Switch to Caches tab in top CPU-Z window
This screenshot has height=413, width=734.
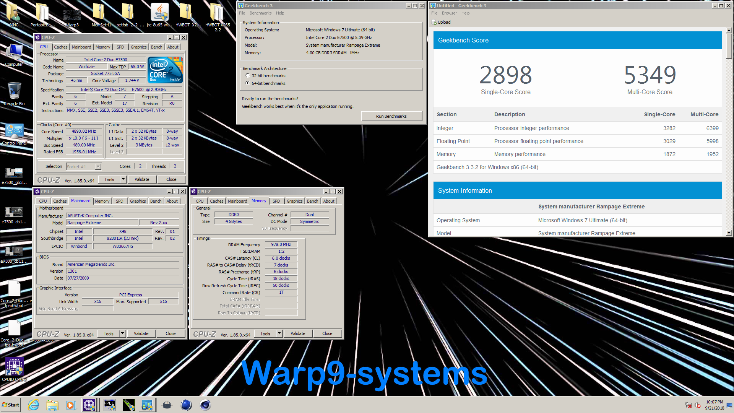tap(60, 47)
